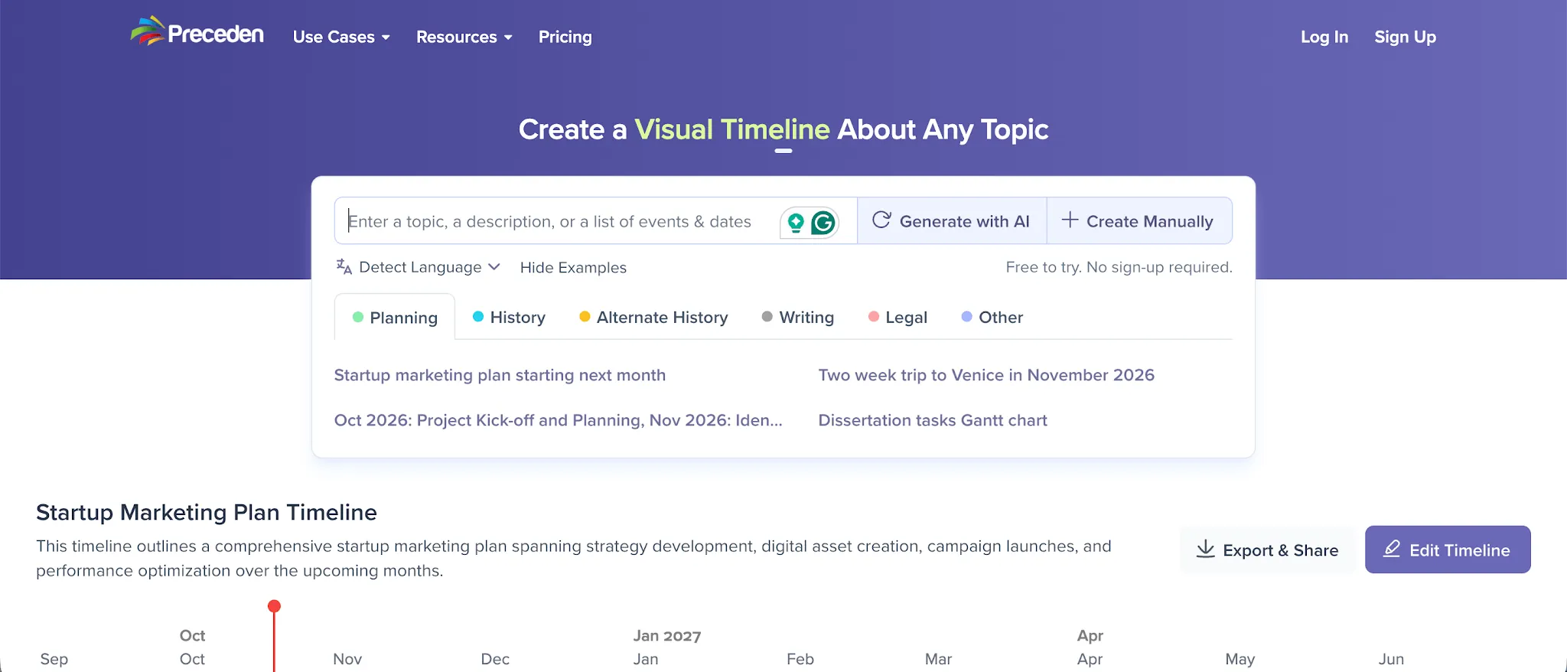Open the Use Cases dropdown menu
This screenshot has width=1567, height=672.
tap(341, 37)
